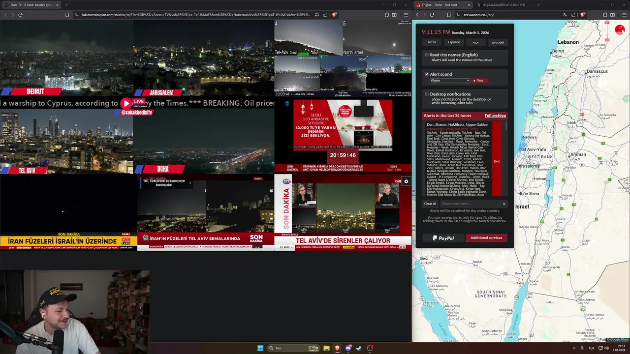The height and width of the screenshot is (354, 630).
Task: Select the Tel Aviv camera feed
Action: pyautogui.click(x=66, y=142)
